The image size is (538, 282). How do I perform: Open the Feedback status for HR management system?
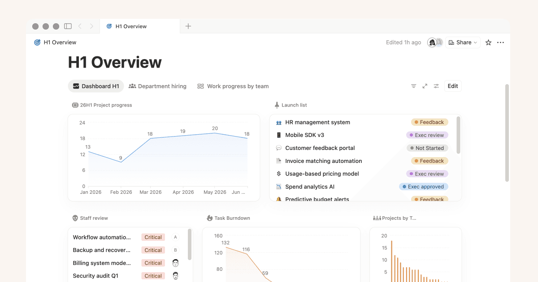coord(429,122)
